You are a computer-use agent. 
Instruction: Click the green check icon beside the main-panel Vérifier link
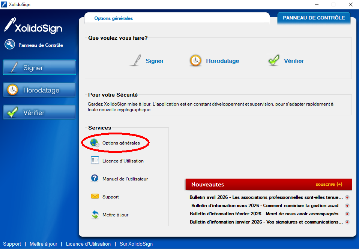(273, 60)
